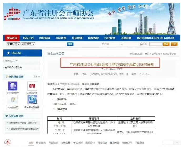Open the 领导架构 menu

[44, 38]
